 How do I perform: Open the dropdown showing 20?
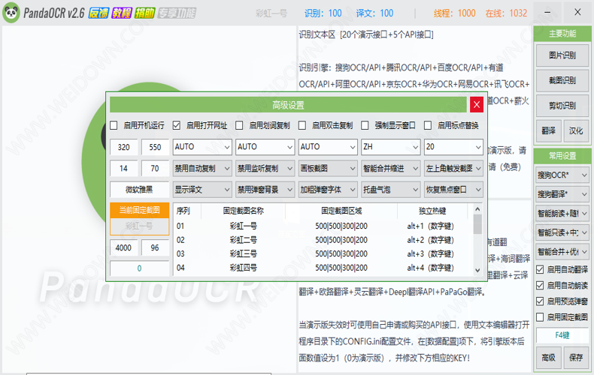click(453, 147)
